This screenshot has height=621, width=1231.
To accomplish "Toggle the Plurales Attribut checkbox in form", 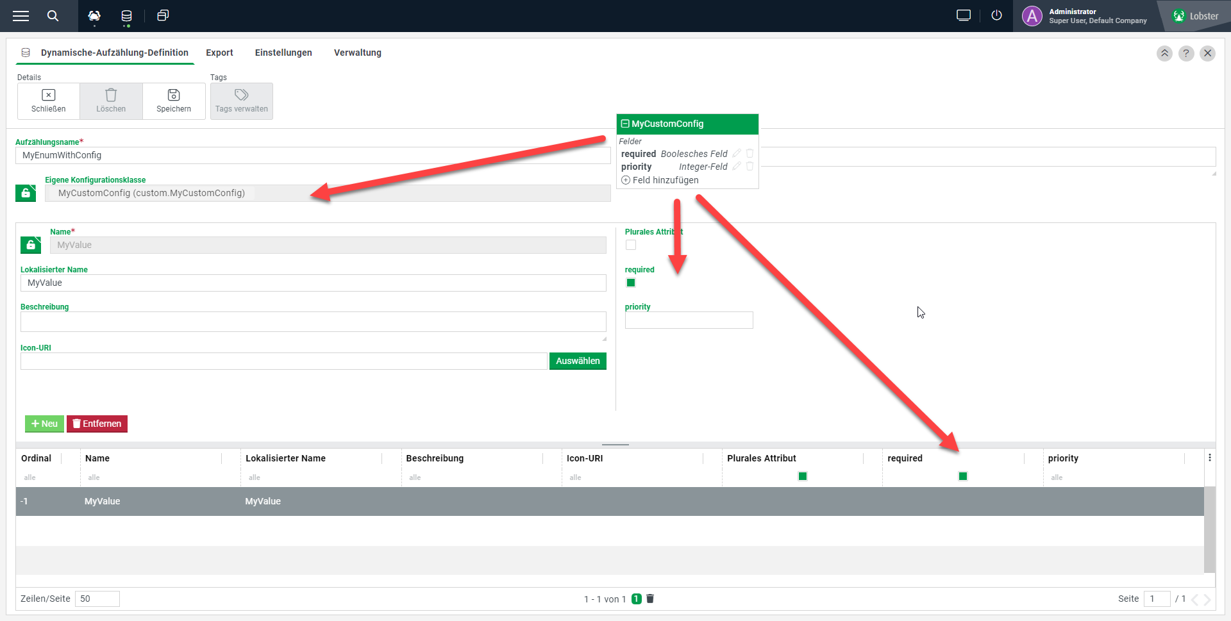I will pyautogui.click(x=631, y=245).
